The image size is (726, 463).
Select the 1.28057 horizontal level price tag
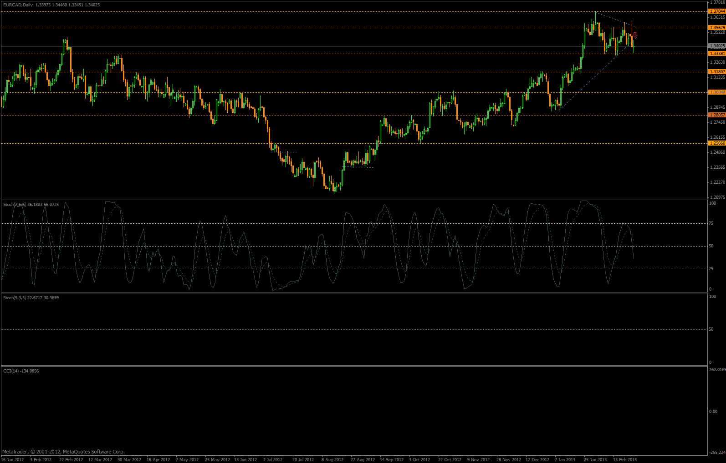(717, 115)
